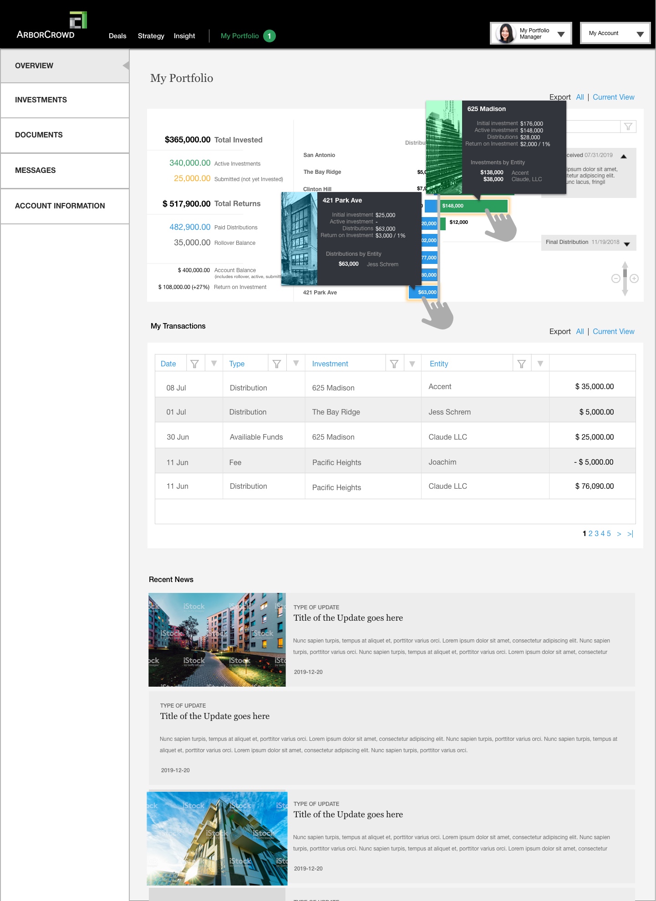This screenshot has width=656, height=901.
Task: Open the Date column sort dropdown arrow
Action: (214, 364)
